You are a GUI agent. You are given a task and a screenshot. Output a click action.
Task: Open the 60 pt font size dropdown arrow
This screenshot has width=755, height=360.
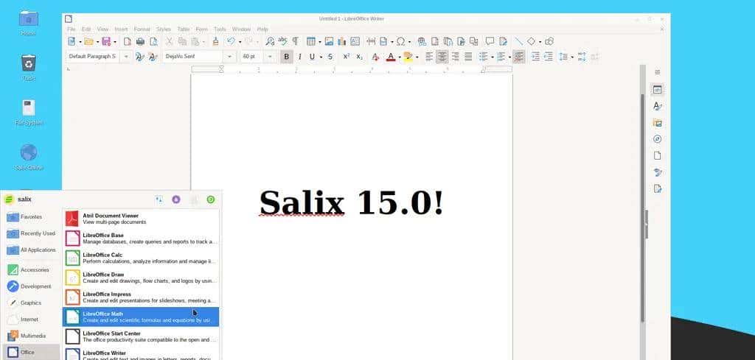tap(270, 57)
